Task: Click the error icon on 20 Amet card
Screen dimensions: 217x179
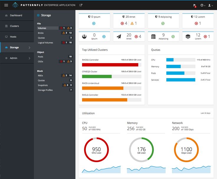Action: [x=122, y=23]
